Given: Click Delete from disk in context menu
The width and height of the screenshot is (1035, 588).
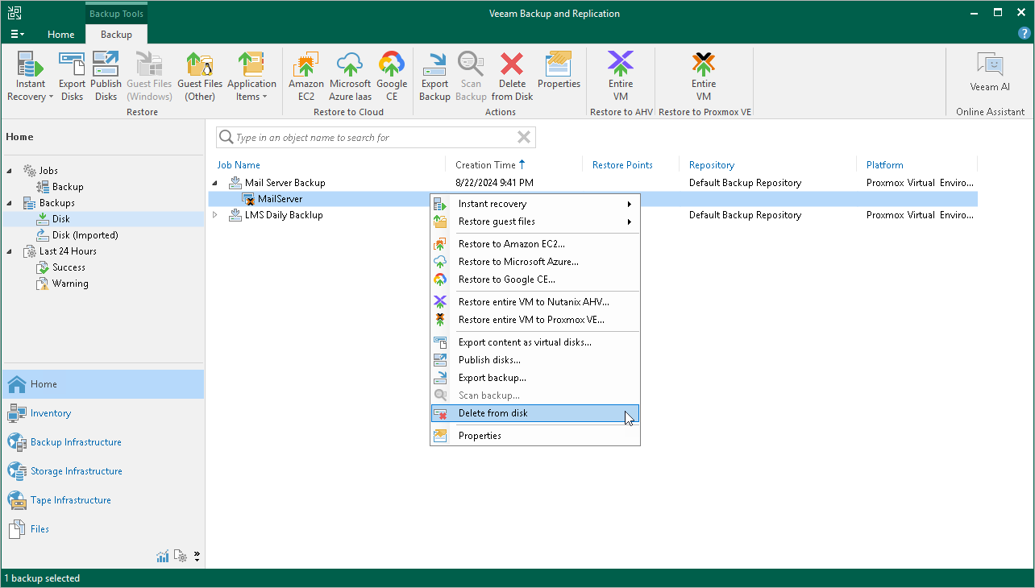Looking at the screenshot, I should 535,413.
